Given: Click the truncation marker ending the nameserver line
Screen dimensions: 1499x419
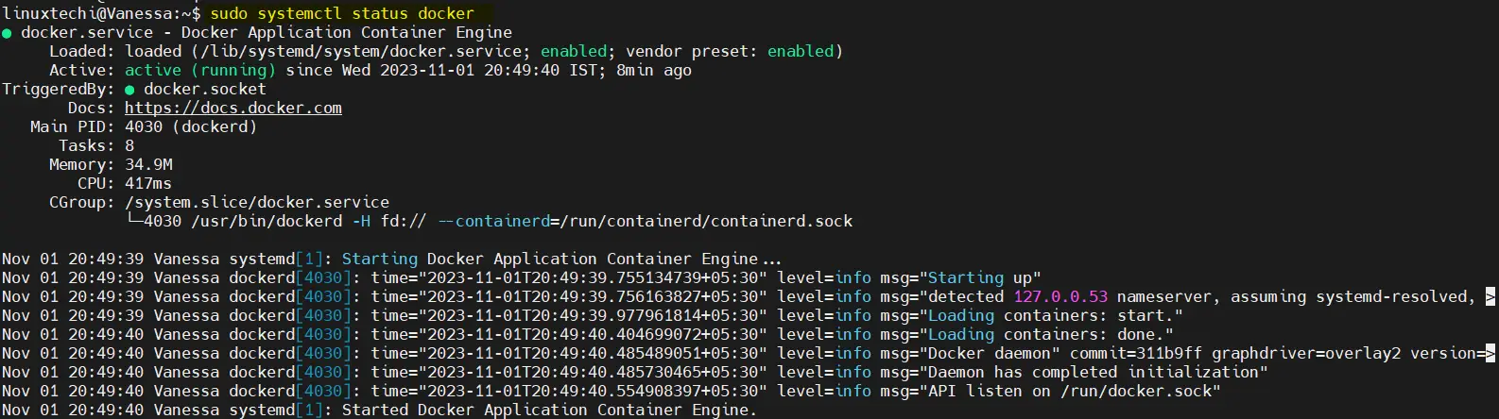Looking at the screenshot, I should [1490, 296].
